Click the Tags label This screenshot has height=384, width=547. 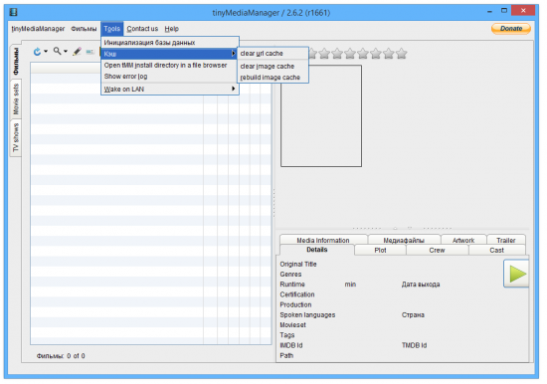[287, 335]
